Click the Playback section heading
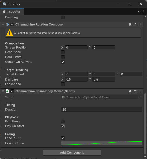This screenshot has width=147, height=159. coord(12,117)
